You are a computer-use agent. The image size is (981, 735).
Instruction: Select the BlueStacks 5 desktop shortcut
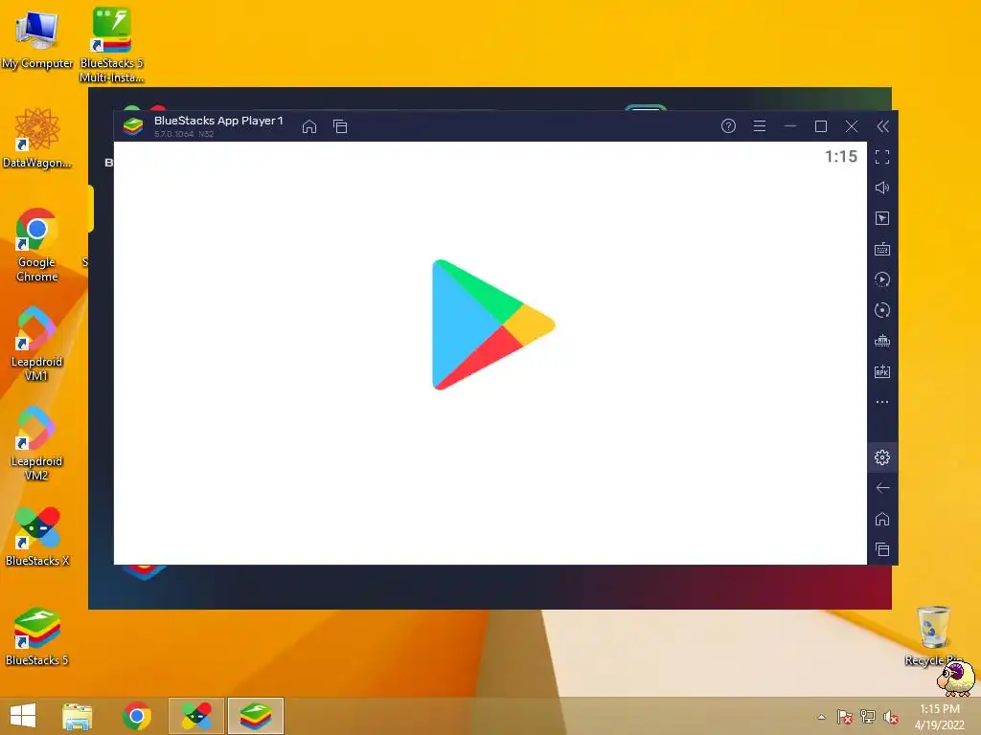37,636
